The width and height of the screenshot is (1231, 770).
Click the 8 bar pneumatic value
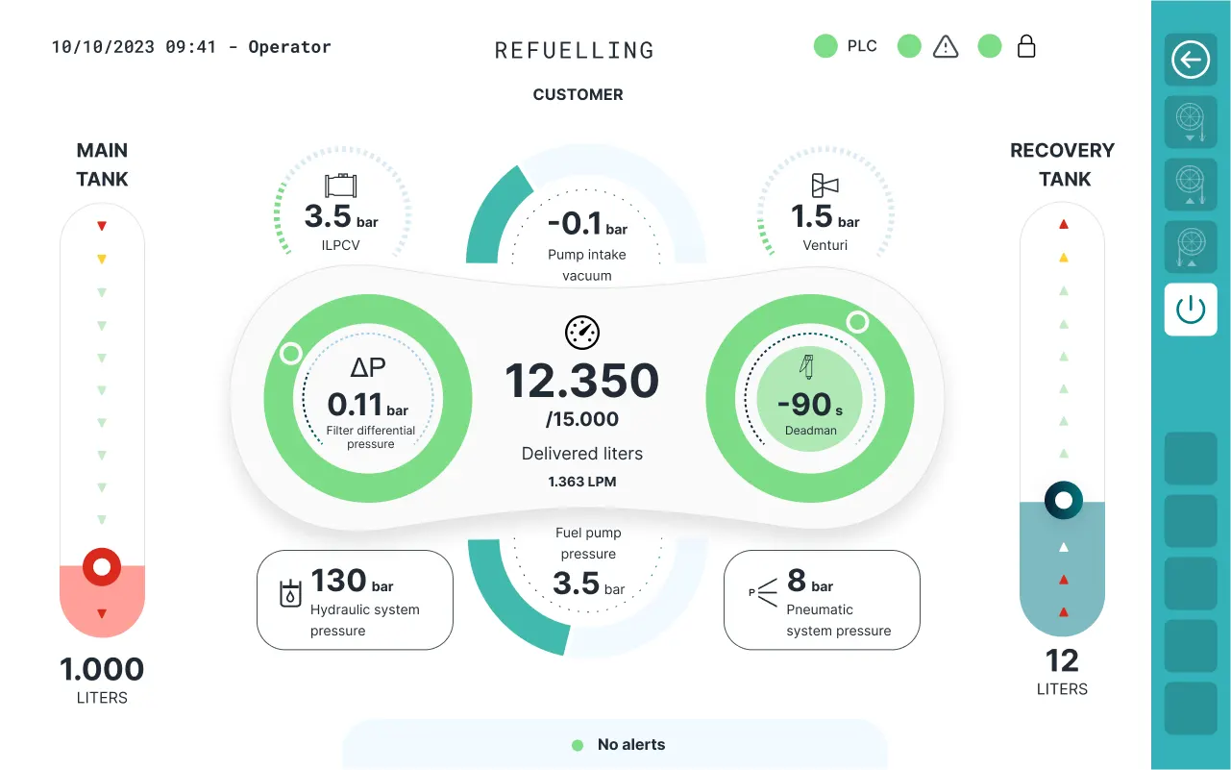(x=809, y=581)
